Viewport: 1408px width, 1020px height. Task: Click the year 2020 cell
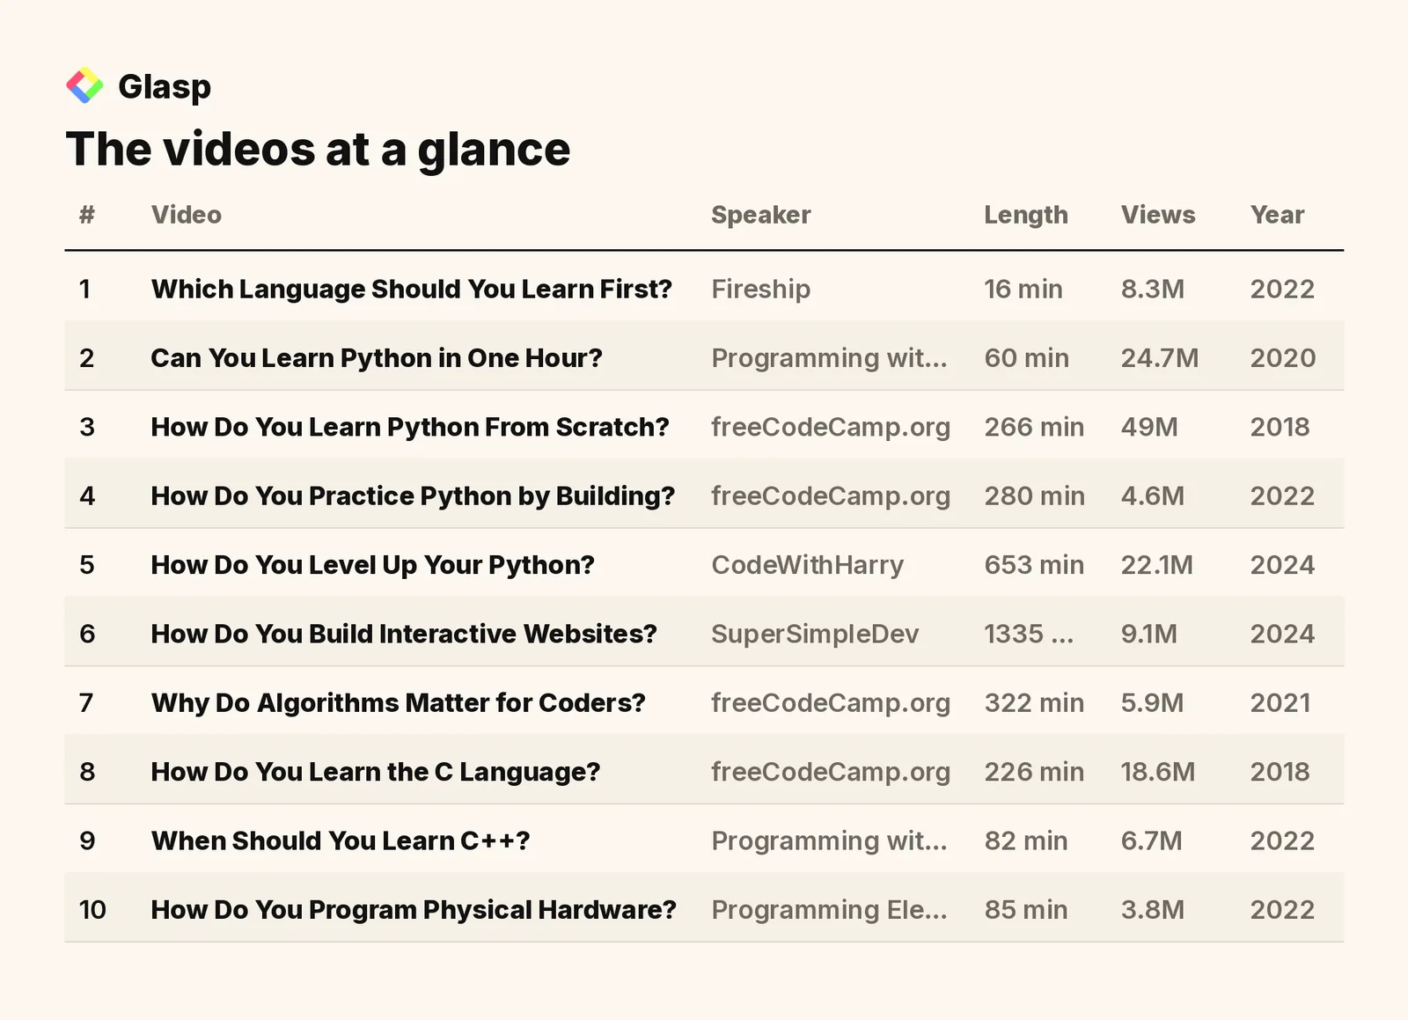click(1283, 358)
